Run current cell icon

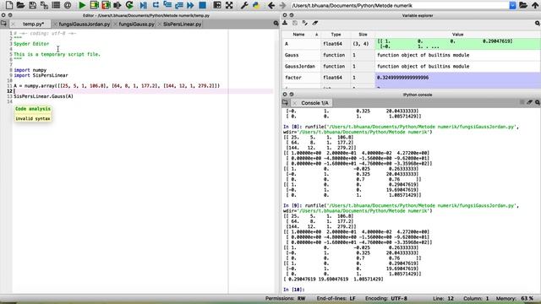(x=94, y=5)
